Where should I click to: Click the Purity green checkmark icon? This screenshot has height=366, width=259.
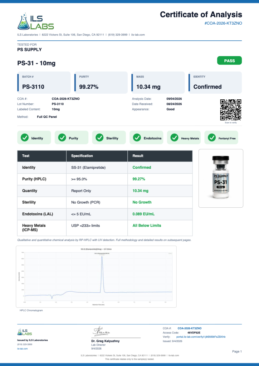tap(62, 138)
